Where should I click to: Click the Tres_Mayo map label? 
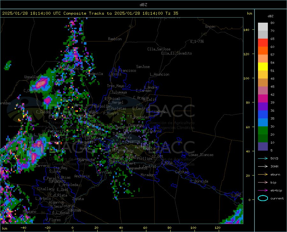tap(115, 86)
